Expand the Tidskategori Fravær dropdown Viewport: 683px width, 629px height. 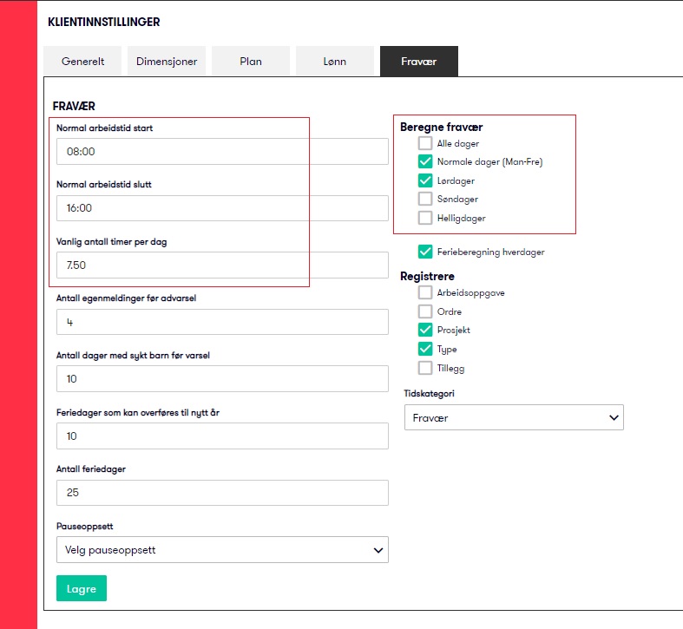click(514, 417)
